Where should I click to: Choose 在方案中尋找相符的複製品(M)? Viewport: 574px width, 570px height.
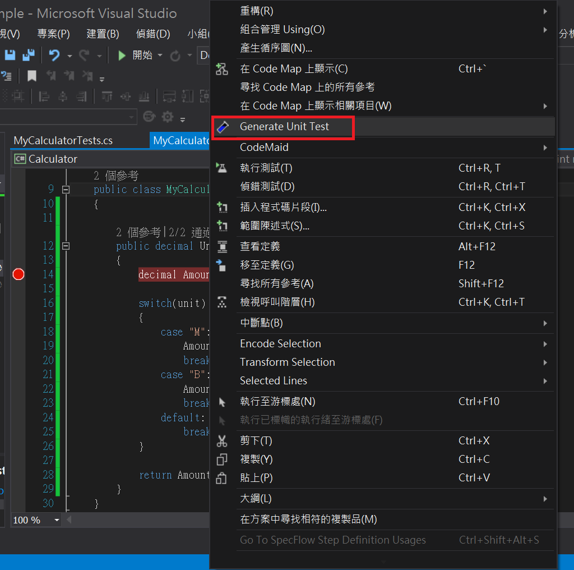[383, 520]
